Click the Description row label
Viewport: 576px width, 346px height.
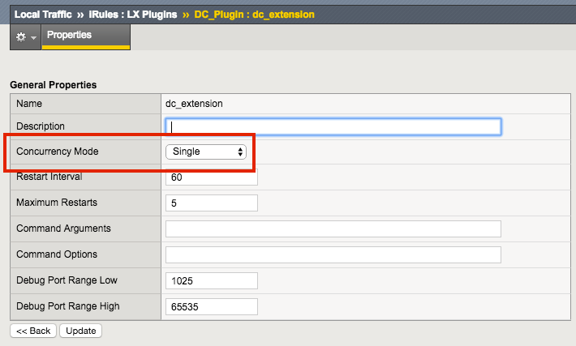(41, 126)
